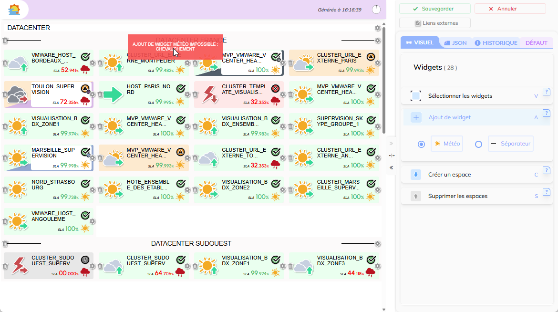558x312 pixels.
Task: Click the Liens externes button
Action: pos(435,23)
